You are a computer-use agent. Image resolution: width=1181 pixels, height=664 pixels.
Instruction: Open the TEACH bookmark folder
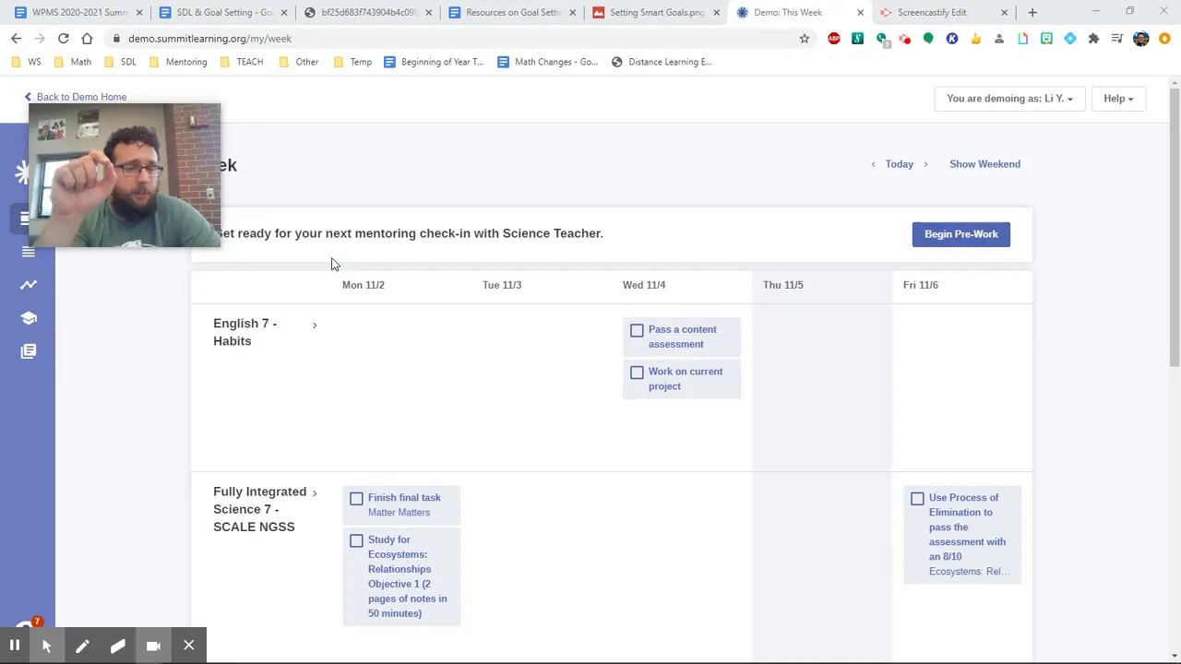pos(242,62)
